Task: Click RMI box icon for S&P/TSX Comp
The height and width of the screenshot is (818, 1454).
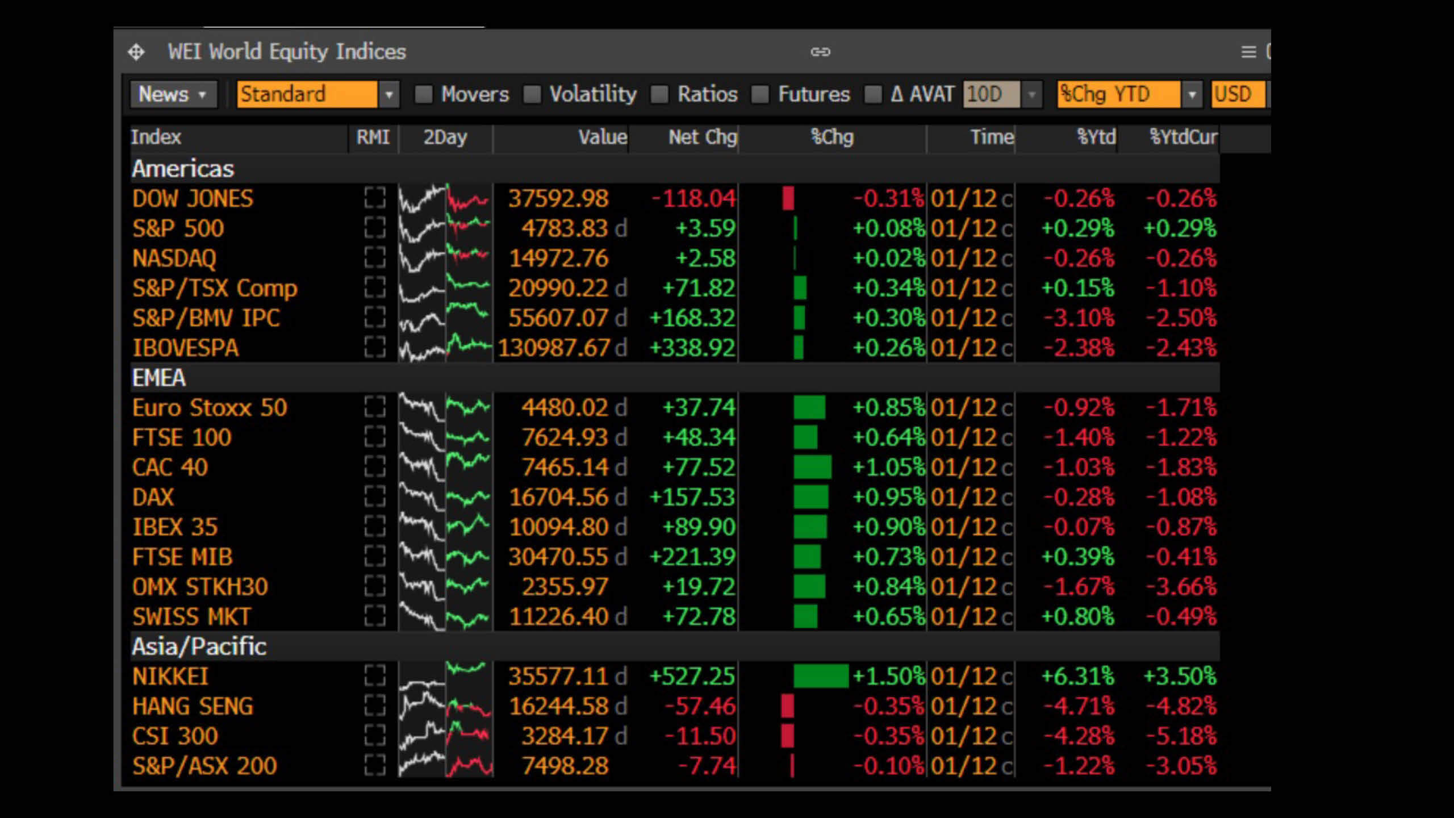Action: (x=375, y=287)
